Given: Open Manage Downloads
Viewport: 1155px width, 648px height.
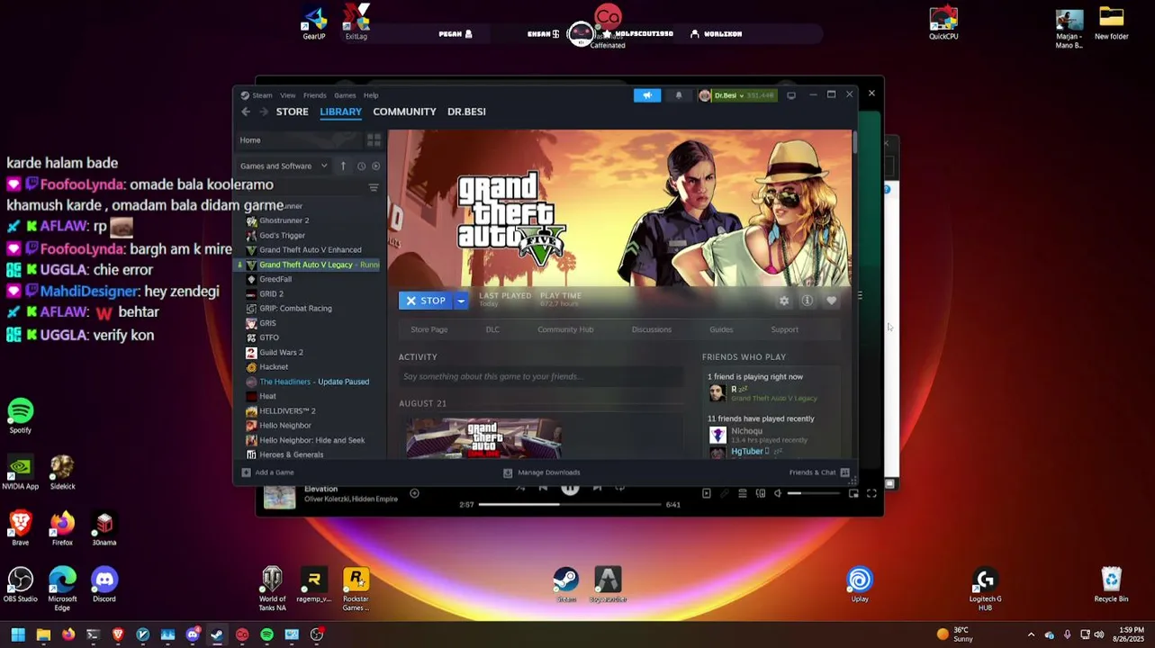Looking at the screenshot, I should [x=541, y=472].
